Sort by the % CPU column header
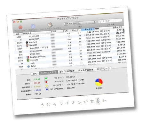Screen dimensions: 142x122 (65, 31)
